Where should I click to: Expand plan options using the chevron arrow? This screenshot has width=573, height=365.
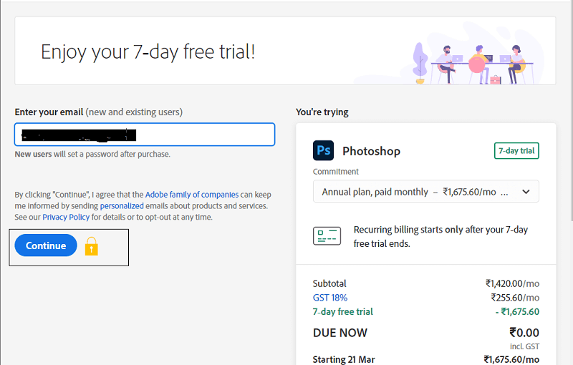coord(526,192)
